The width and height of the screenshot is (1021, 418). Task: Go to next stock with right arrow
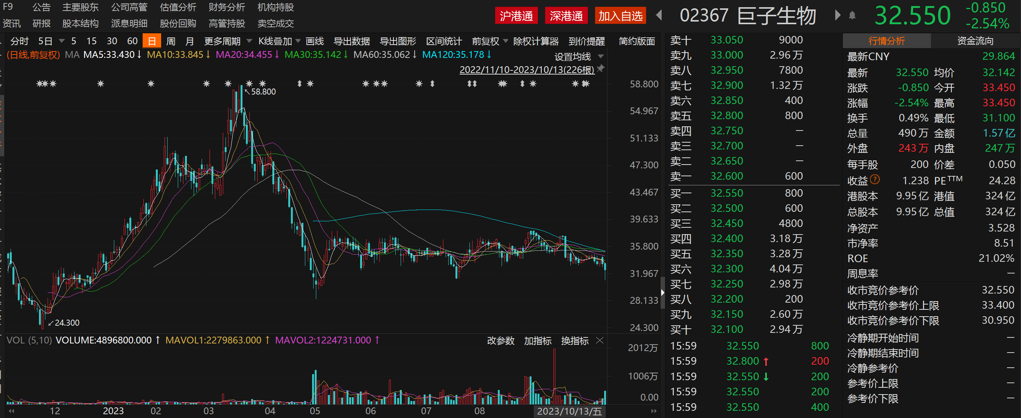tap(837, 16)
